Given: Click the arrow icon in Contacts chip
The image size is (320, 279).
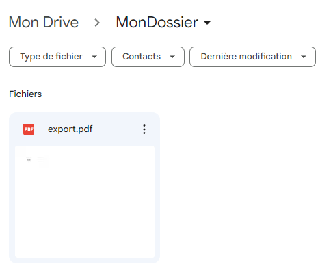Looking at the screenshot, I should click(172, 57).
